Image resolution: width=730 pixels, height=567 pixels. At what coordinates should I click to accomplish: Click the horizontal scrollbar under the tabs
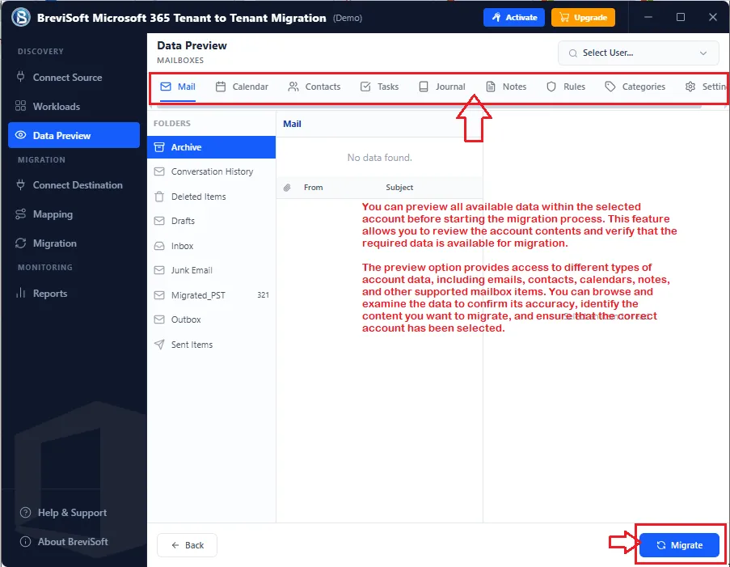429,107
